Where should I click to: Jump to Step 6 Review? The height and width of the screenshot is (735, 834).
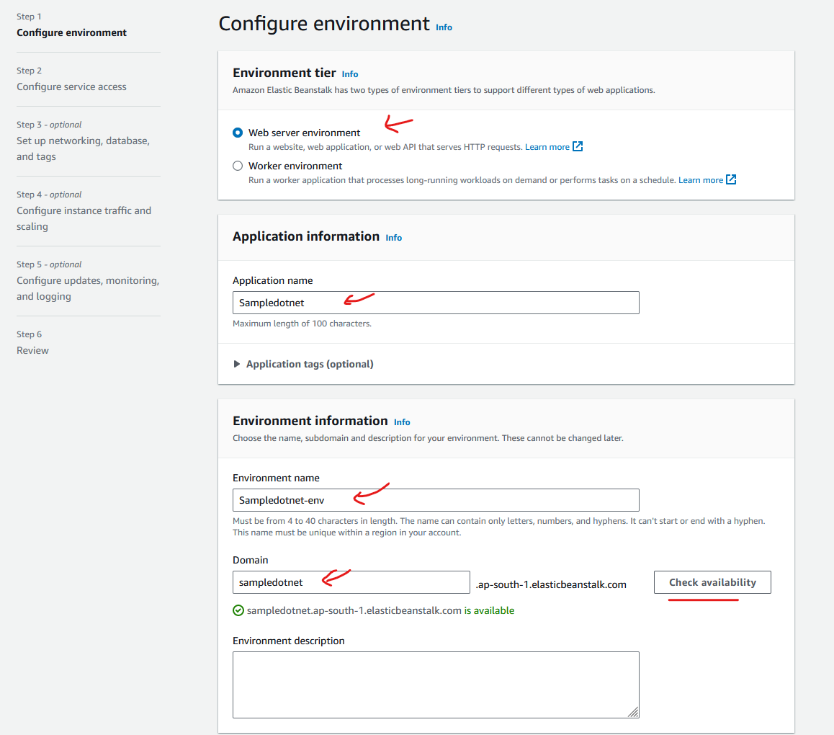(33, 350)
